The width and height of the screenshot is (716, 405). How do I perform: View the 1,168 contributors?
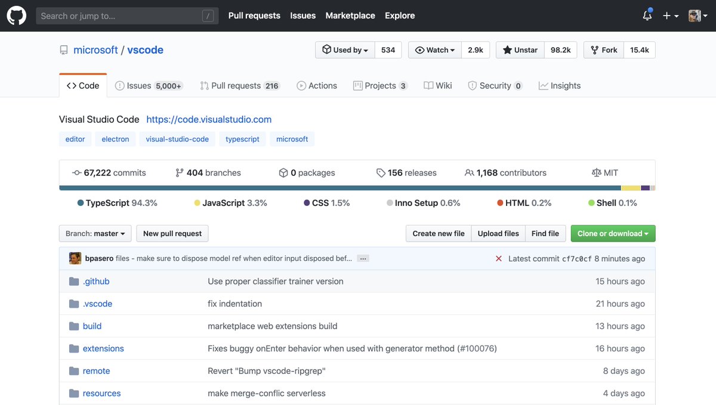(x=505, y=173)
